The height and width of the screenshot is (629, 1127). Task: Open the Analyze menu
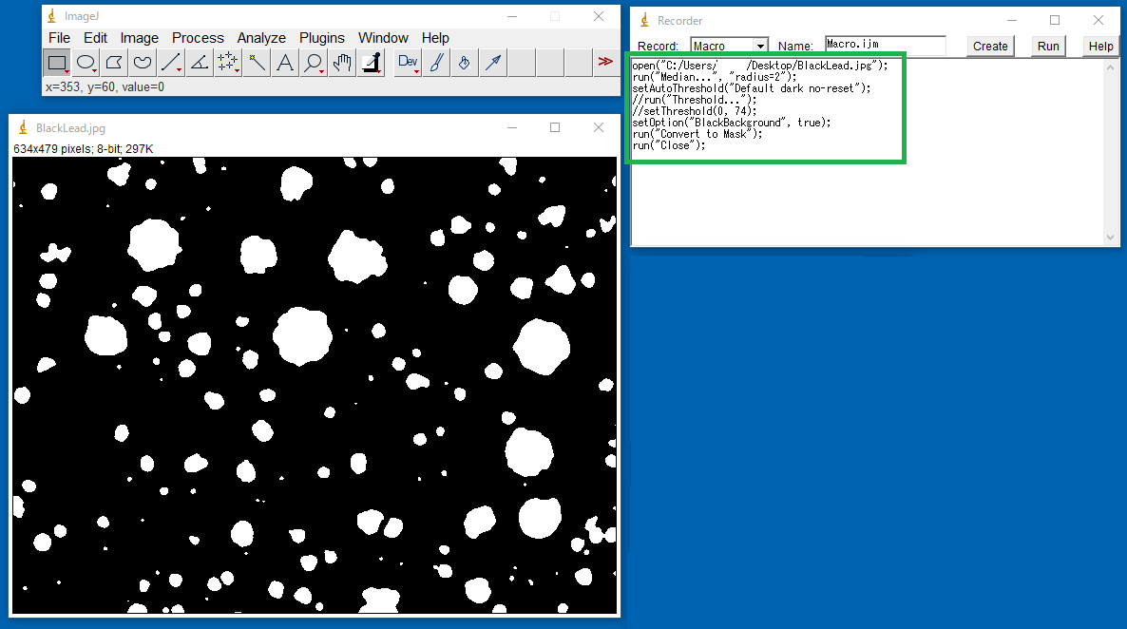point(261,38)
